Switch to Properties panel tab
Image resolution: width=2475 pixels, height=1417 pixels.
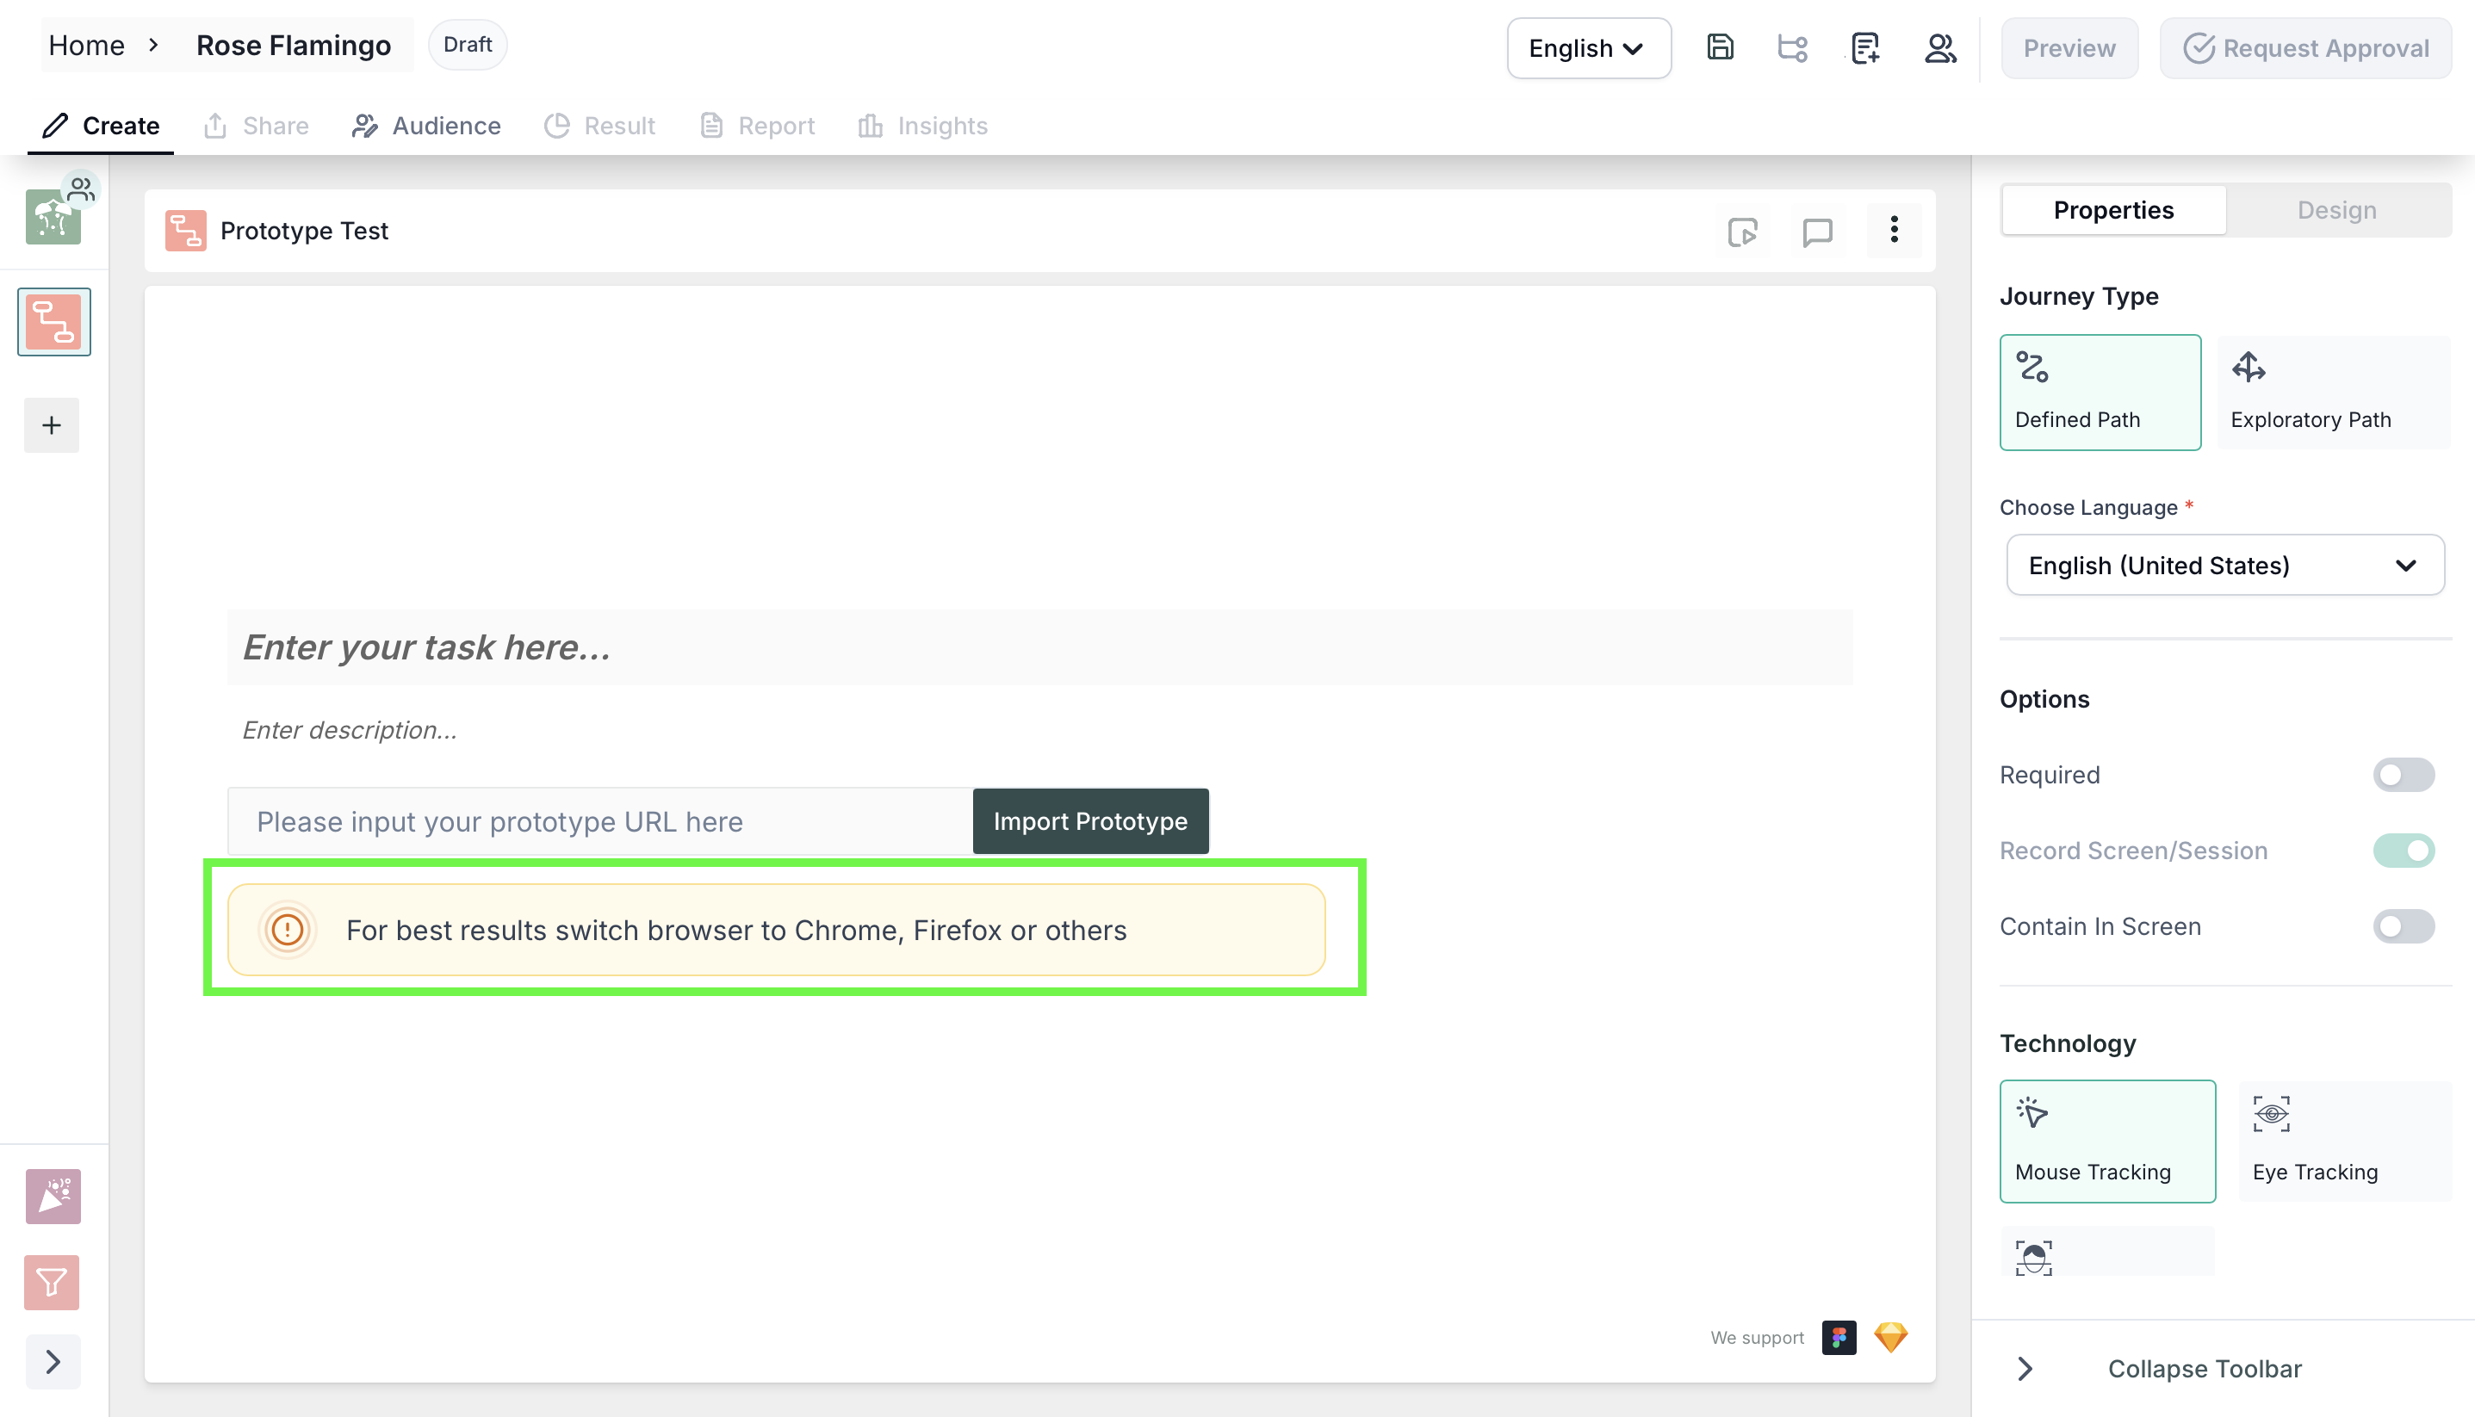coord(2114,210)
